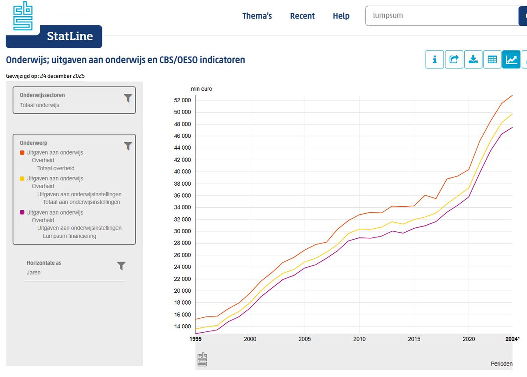Click the CBS watermark below the chart
The image size is (527, 377).
pos(202,359)
